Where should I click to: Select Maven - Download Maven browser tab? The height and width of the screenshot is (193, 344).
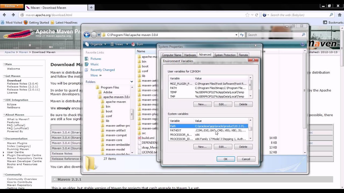(x=56, y=8)
